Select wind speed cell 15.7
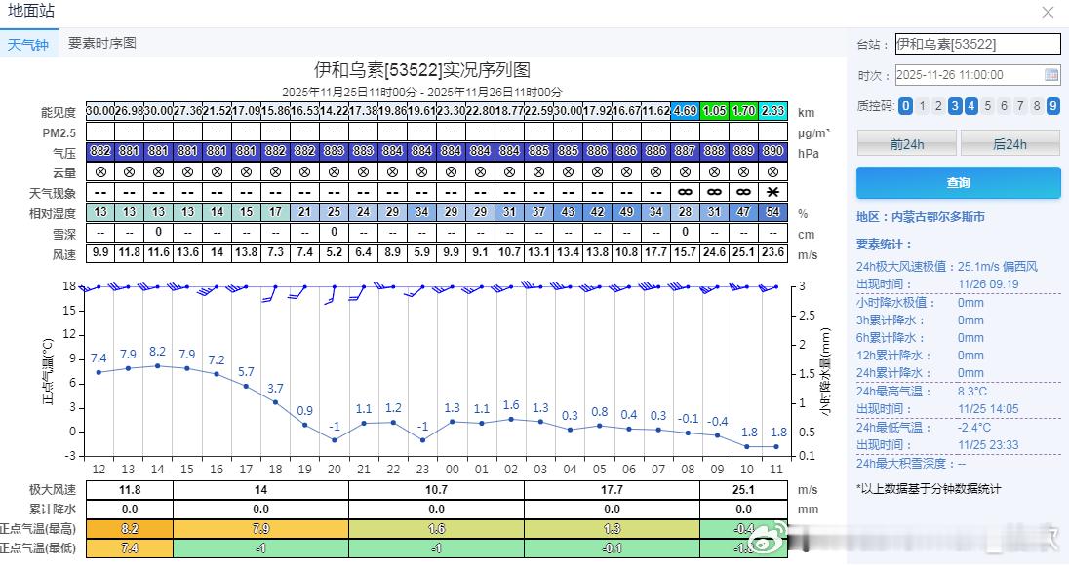1069x565 pixels. pyautogui.click(x=685, y=252)
